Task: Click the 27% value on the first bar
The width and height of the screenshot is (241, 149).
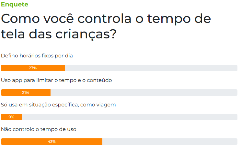Action: pyautogui.click(x=33, y=68)
